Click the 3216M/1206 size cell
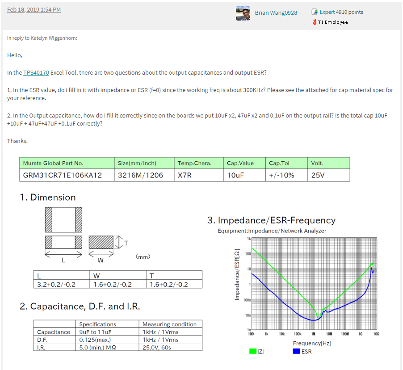This screenshot has height=370, width=403. pyautogui.click(x=144, y=175)
